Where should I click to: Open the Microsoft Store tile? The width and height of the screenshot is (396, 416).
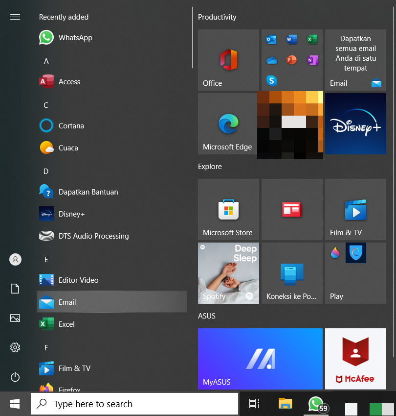tap(228, 209)
